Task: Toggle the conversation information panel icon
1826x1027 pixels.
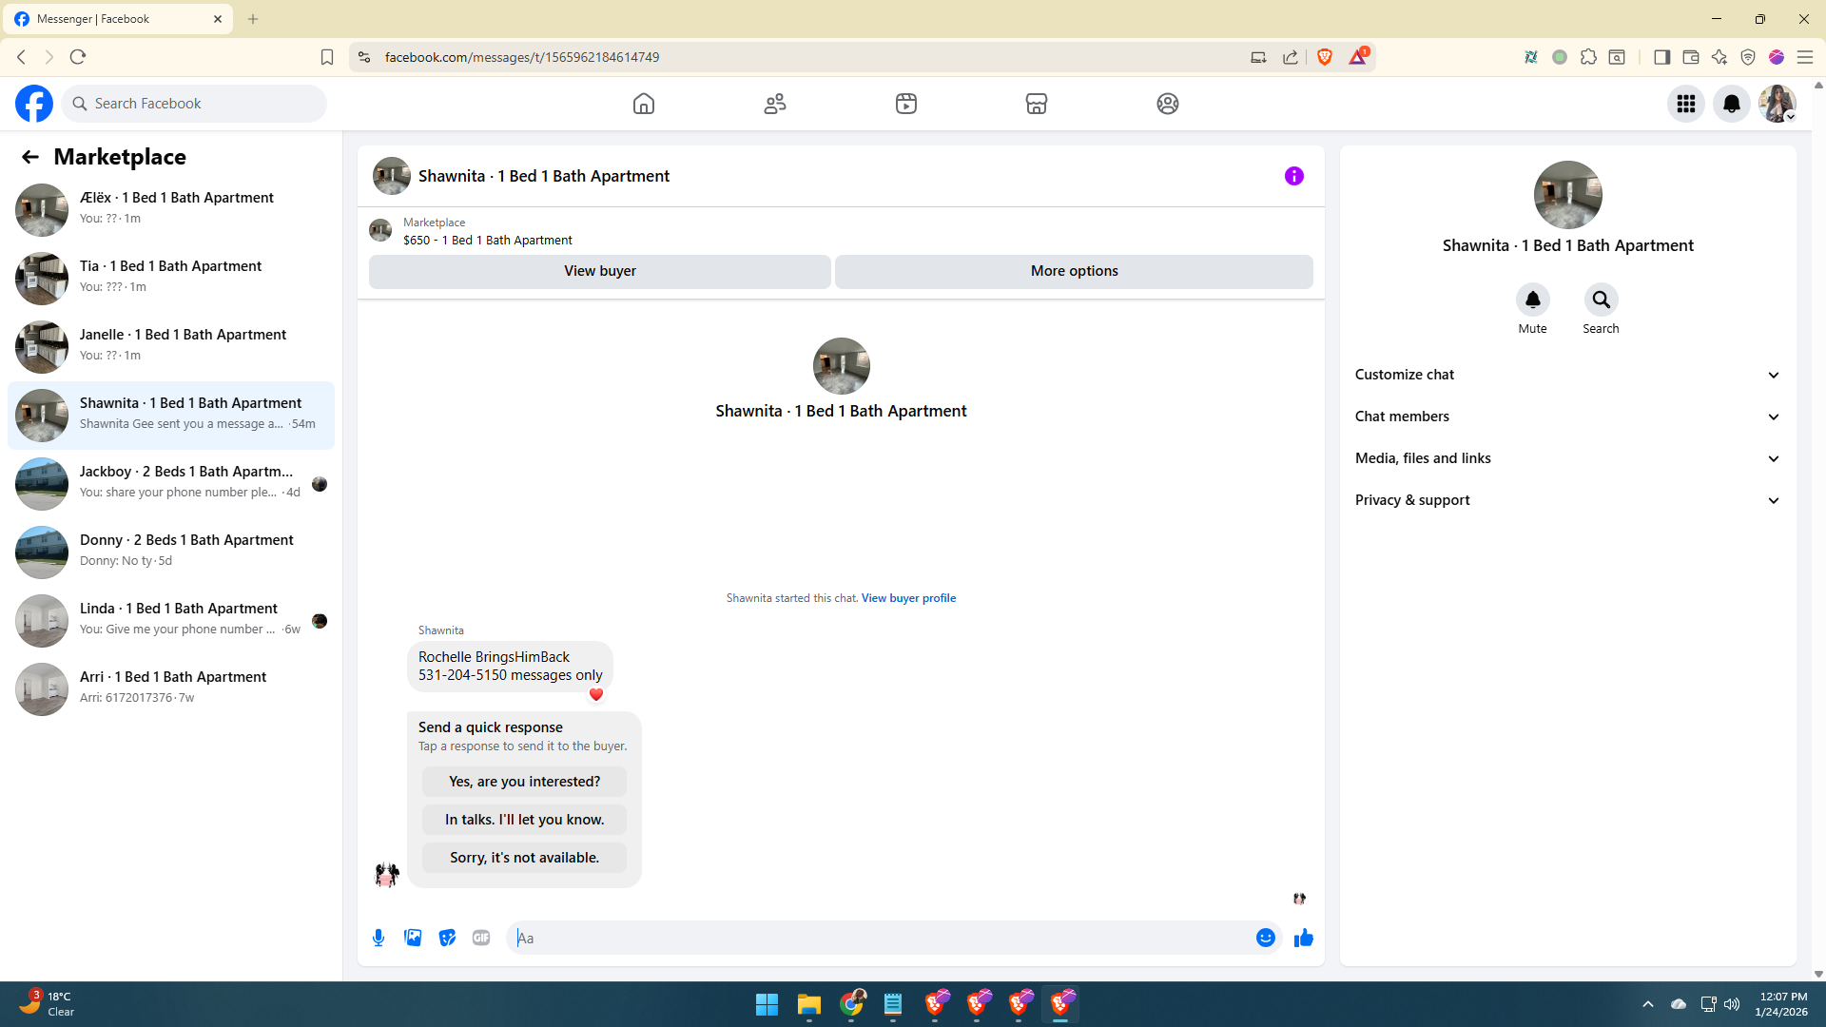Action: point(1293,176)
